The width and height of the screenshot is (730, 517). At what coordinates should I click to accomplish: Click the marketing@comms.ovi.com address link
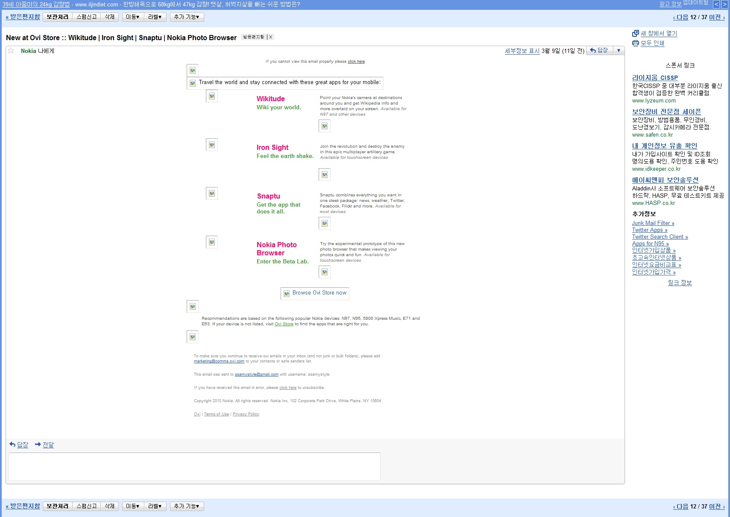pos(219,361)
